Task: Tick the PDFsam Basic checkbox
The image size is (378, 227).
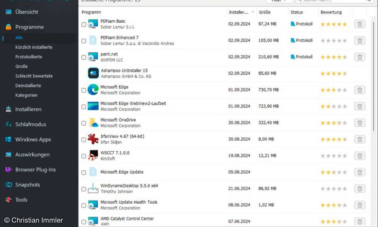Action: point(83,24)
